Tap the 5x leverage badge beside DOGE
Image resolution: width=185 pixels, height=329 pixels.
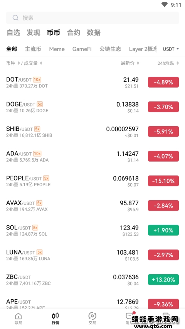(x=40, y=104)
